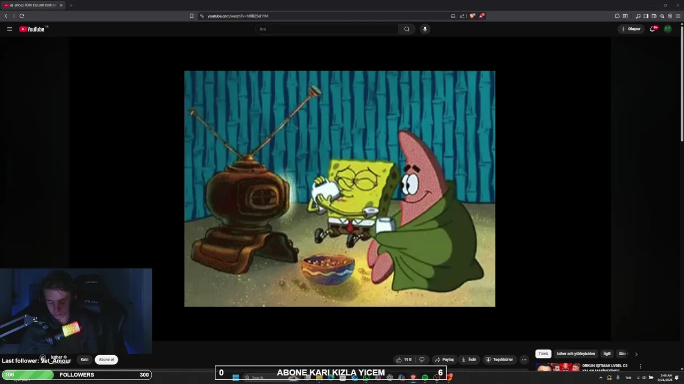The width and height of the screenshot is (684, 384).
Task: Click the search magnifier button
Action: click(x=407, y=29)
